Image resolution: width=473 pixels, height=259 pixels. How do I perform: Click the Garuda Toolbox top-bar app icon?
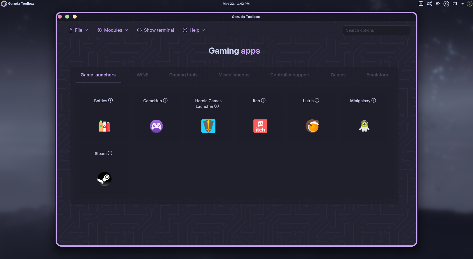coord(4,4)
